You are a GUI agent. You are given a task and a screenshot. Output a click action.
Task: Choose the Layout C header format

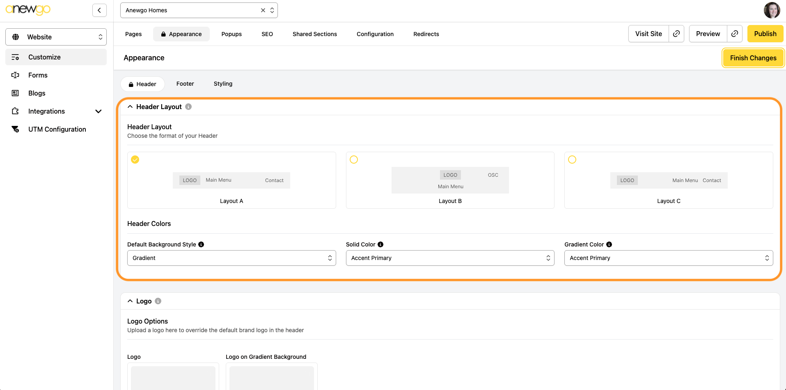572,160
